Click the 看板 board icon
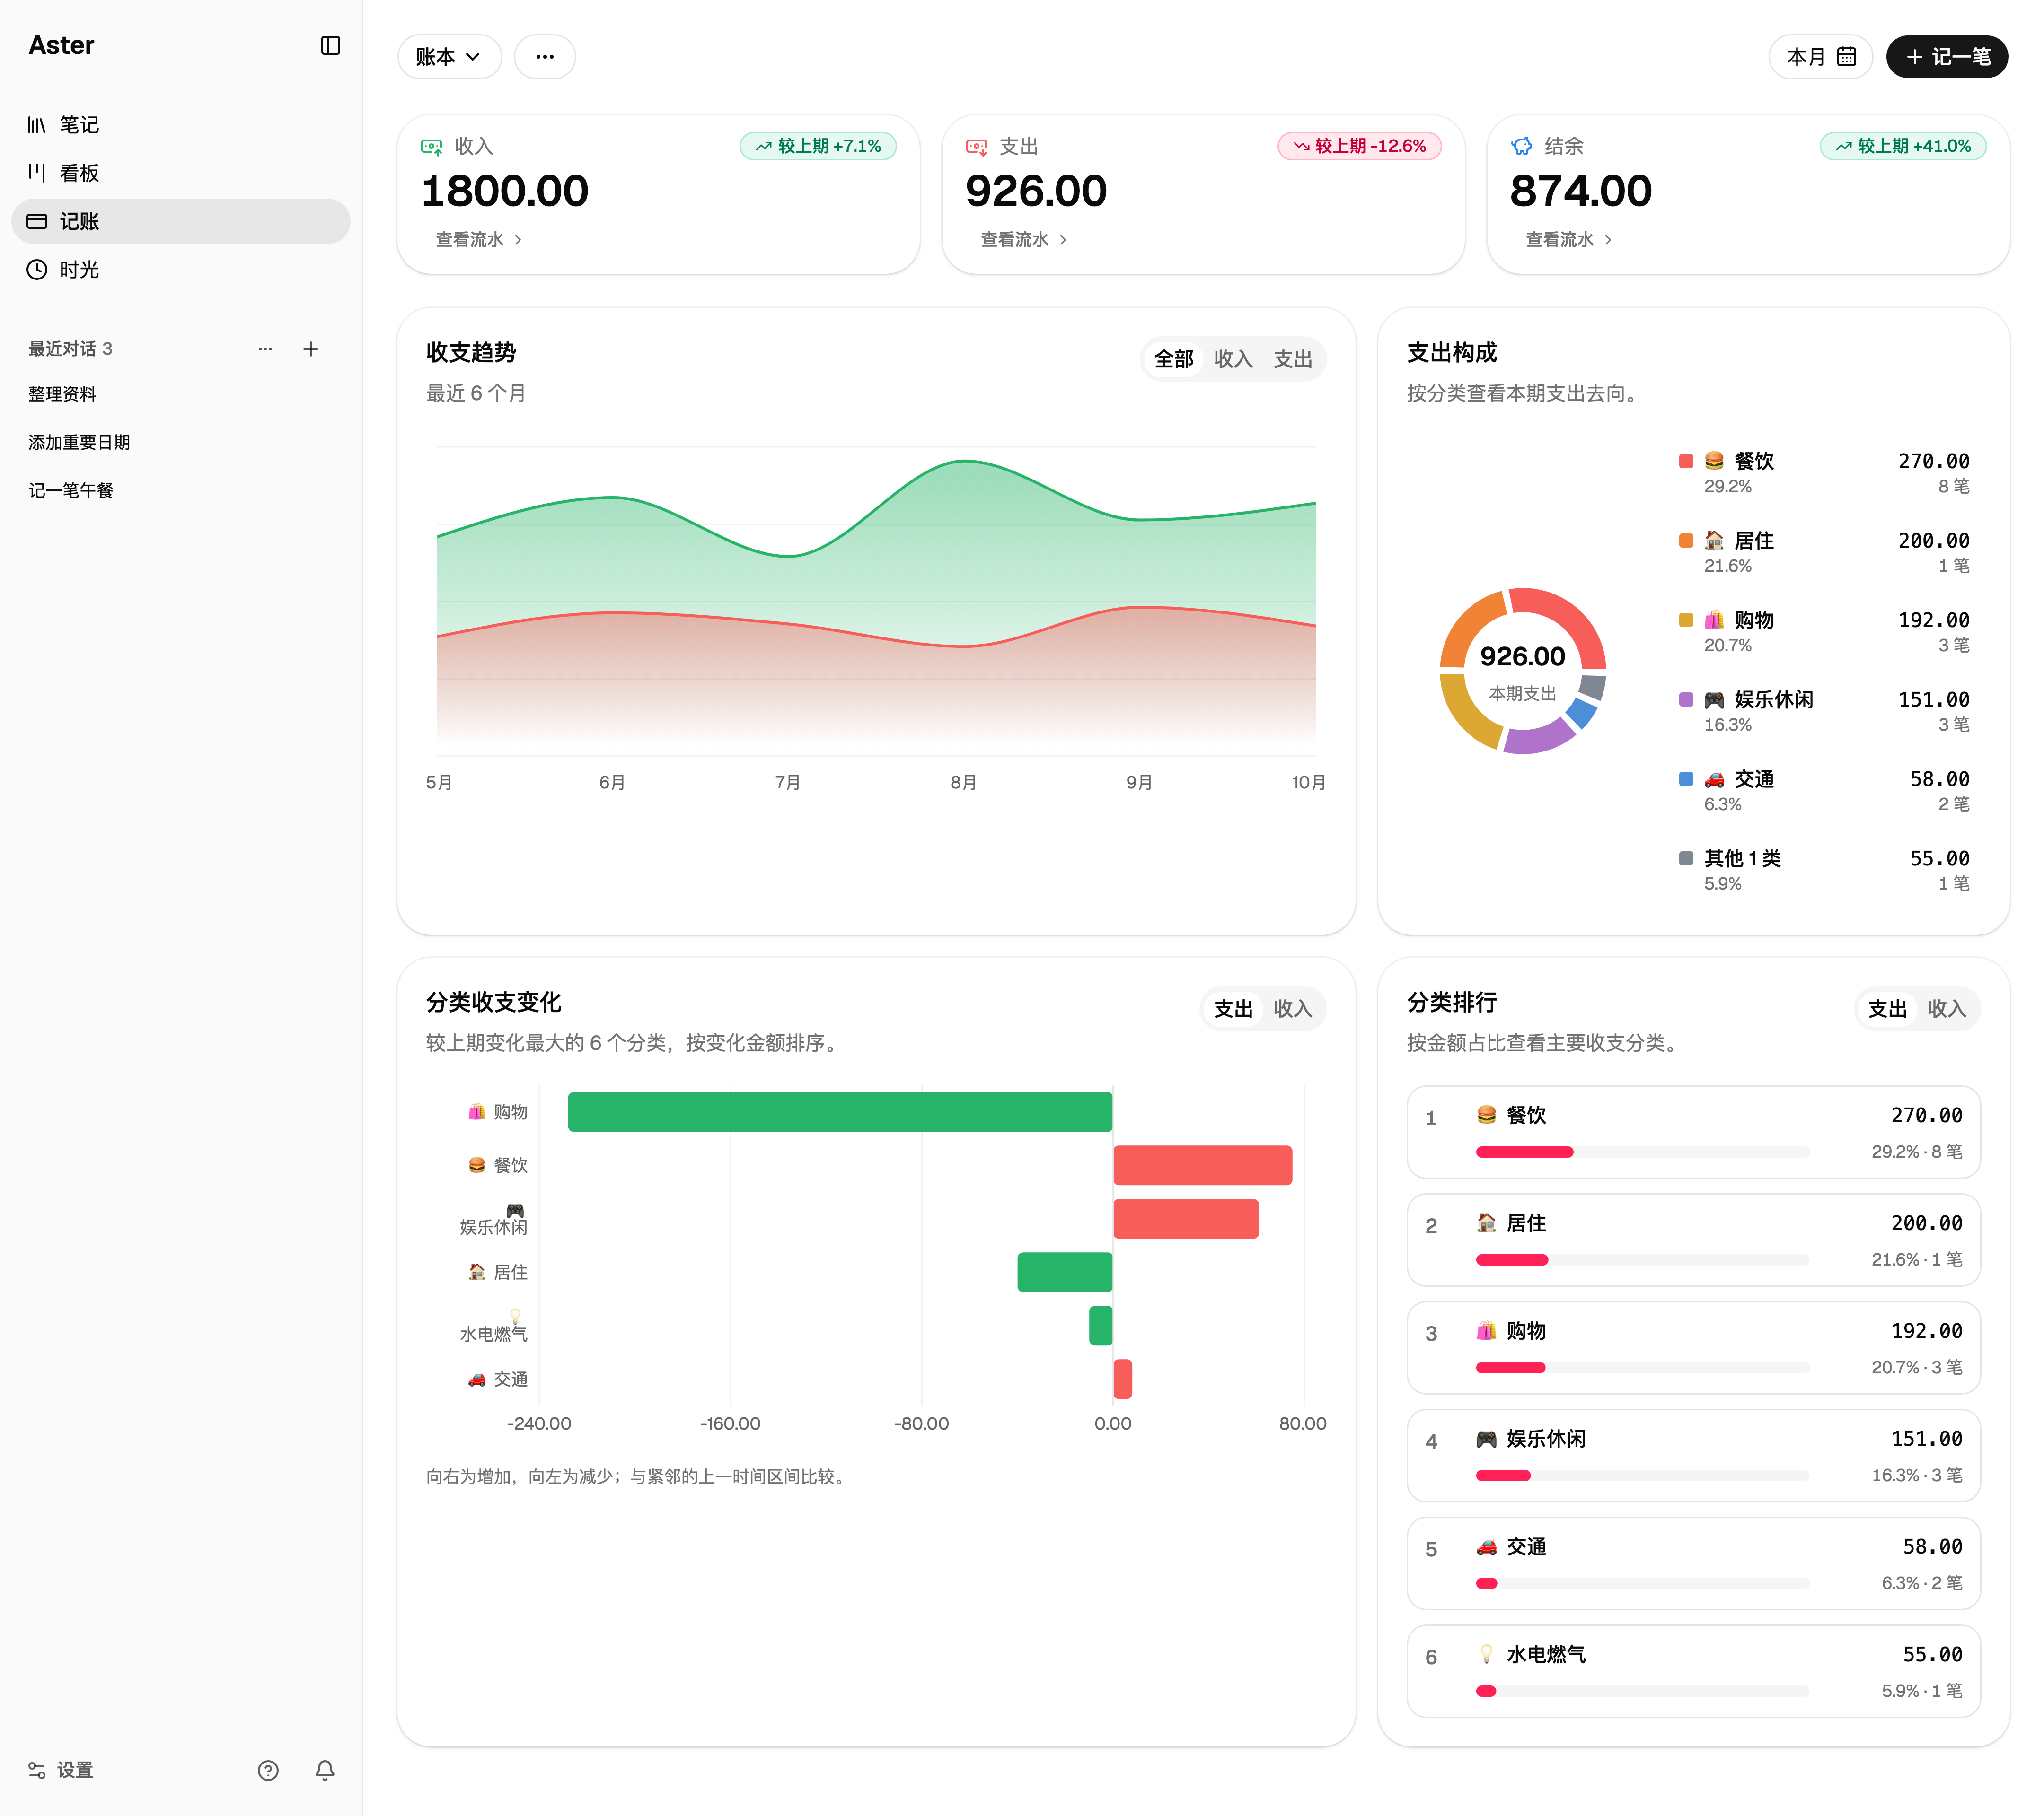The height and width of the screenshot is (1816, 2044). tap(37, 173)
